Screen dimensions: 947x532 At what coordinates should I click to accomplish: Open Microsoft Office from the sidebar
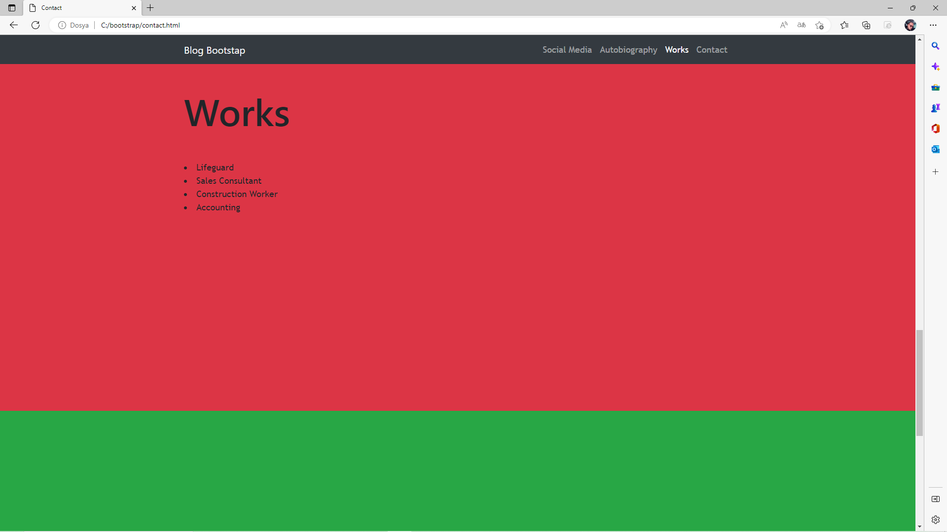[936, 129]
